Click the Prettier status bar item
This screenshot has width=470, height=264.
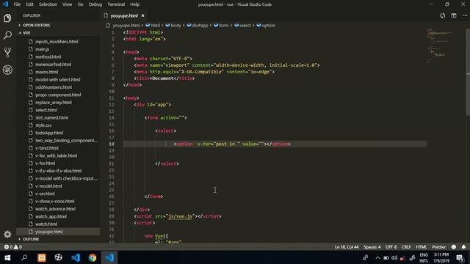click(439, 247)
